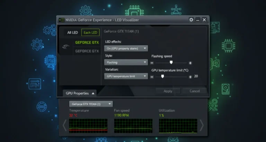Viewport: 266px width, 142px height.
Task: Open the settings gear in title bar
Action: [x=191, y=20]
